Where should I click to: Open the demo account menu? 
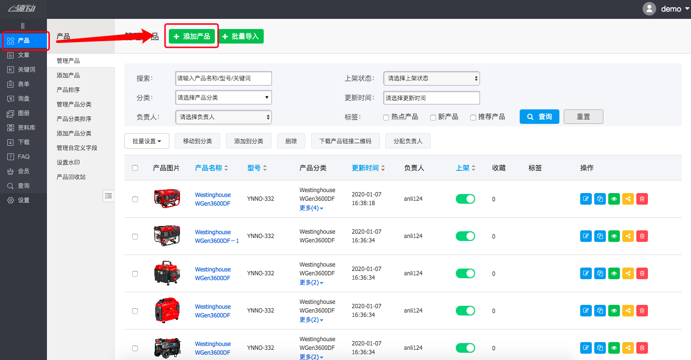(x=672, y=8)
